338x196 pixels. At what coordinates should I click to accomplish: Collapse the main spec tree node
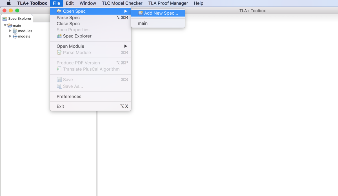[x=5, y=25]
